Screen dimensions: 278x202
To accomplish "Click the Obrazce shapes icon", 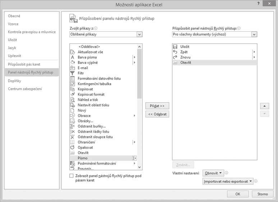I will tap(73, 116).
